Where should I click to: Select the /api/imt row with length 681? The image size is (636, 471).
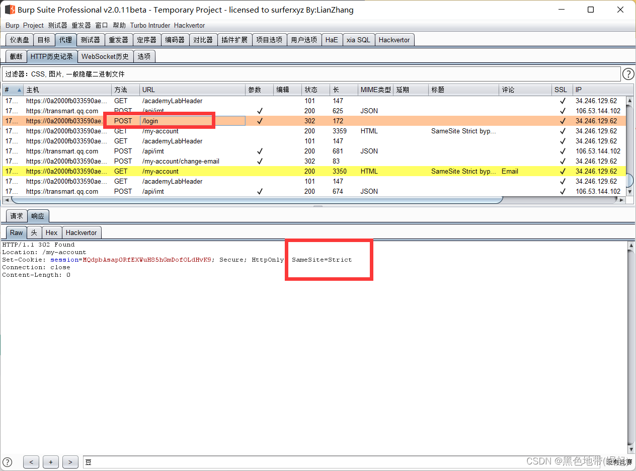click(x=314, y=151)
